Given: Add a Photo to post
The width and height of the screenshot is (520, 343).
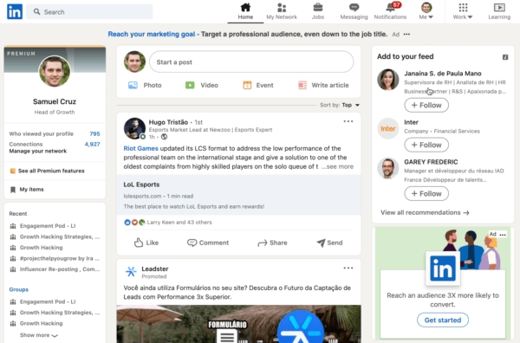Looking at the screenshot, I should 145,85.
